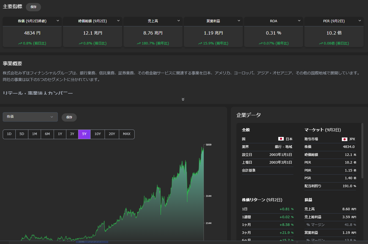Click the 180.7% (前年比) change indicator
This screenshot has width=368, height=244.
[153, 43]
